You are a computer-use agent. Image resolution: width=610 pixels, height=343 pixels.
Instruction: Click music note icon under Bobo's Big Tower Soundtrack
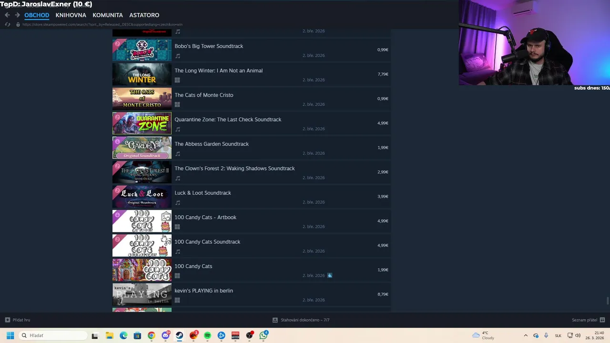(177, 56)
